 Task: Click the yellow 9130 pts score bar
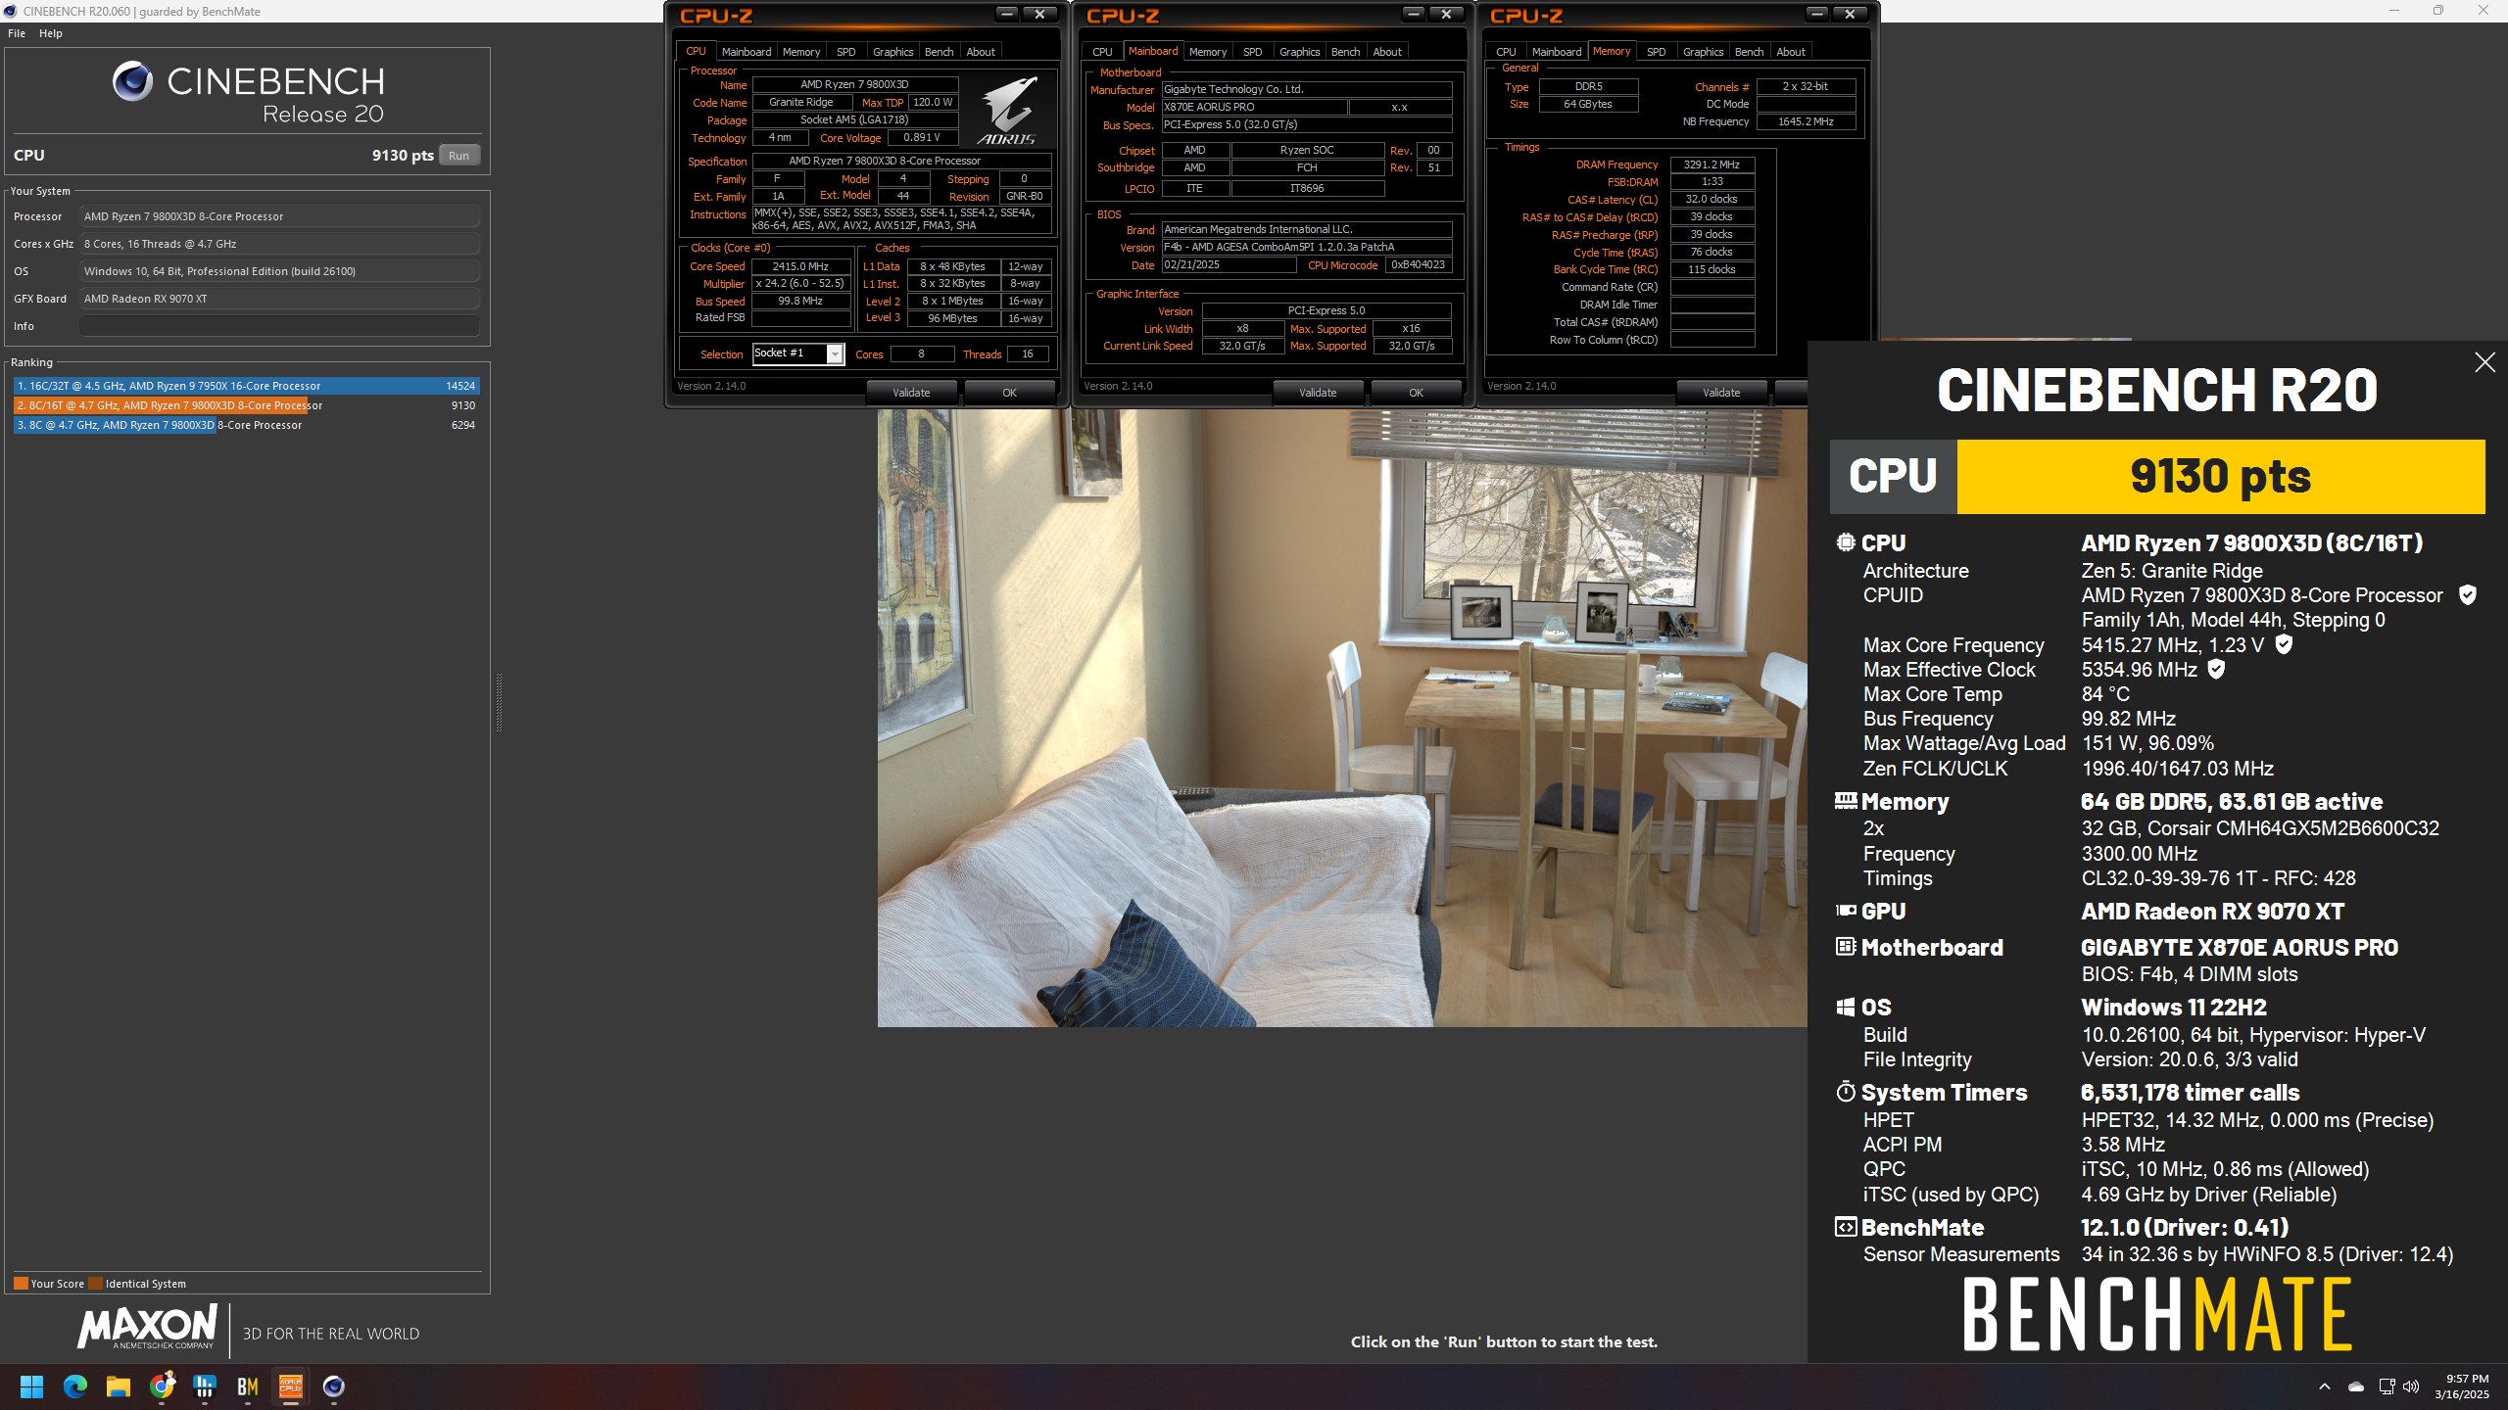pyautogui.click(x=2220, y=477)
